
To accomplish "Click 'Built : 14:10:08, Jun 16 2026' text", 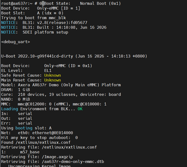I will [72, 27].
